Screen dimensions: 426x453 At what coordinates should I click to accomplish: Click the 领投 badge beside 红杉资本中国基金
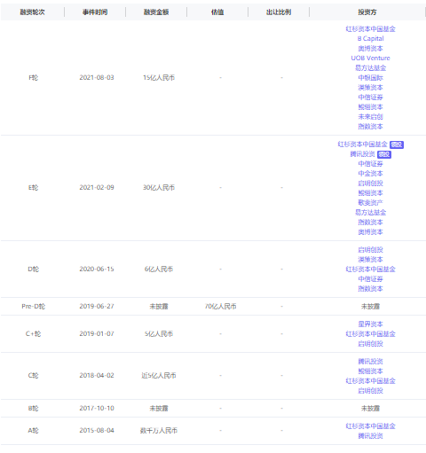(x=397, y=144)
